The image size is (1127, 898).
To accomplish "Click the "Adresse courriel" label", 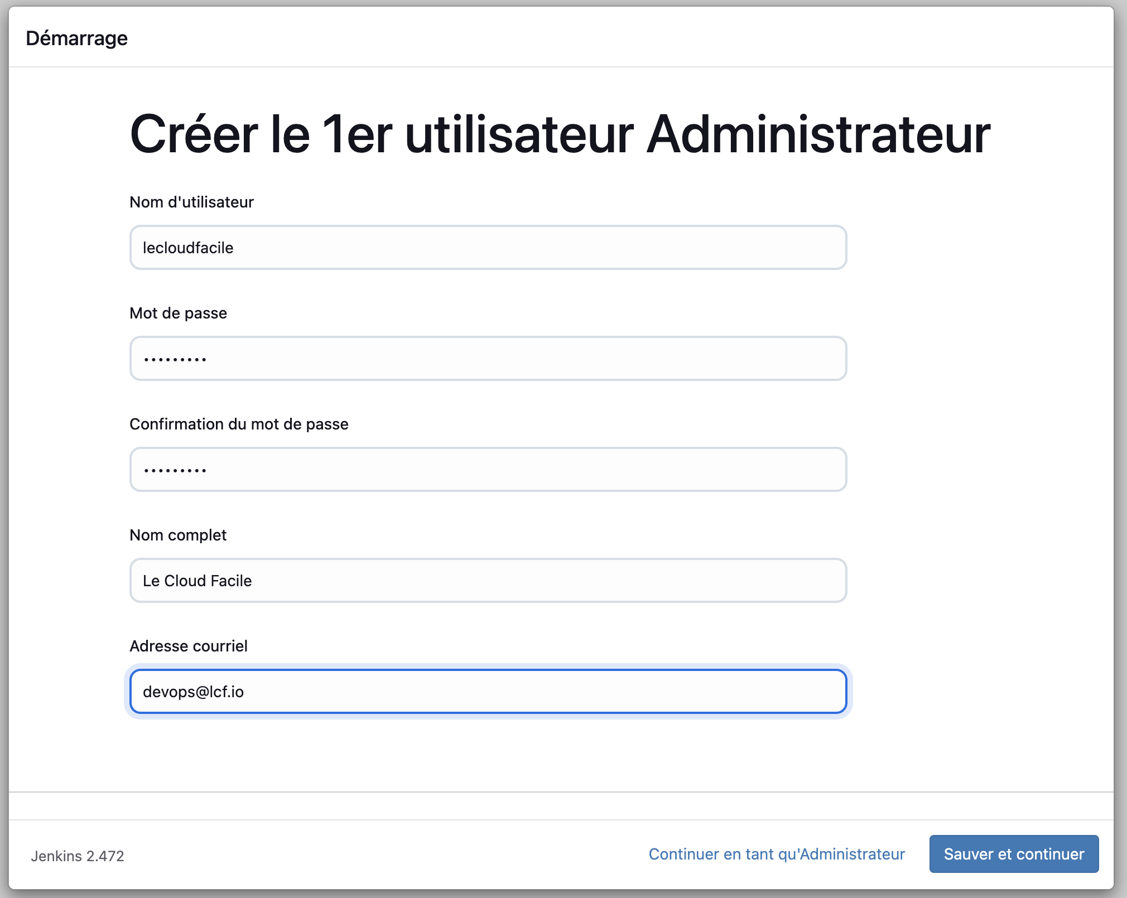I will click(188, 646).
